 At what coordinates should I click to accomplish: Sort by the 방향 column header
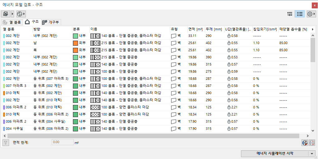point(52,29)
